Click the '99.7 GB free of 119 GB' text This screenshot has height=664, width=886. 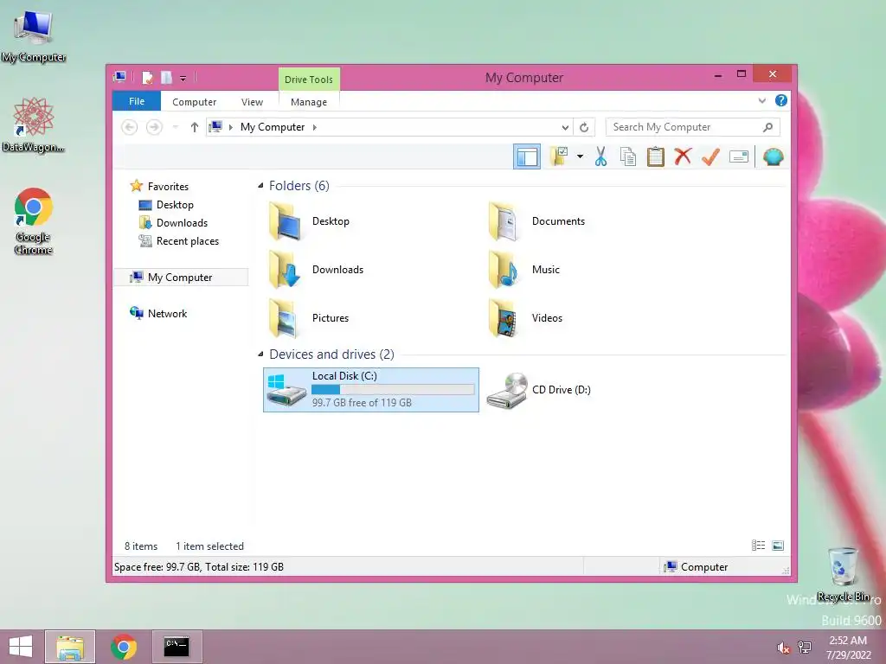[362, 403]
